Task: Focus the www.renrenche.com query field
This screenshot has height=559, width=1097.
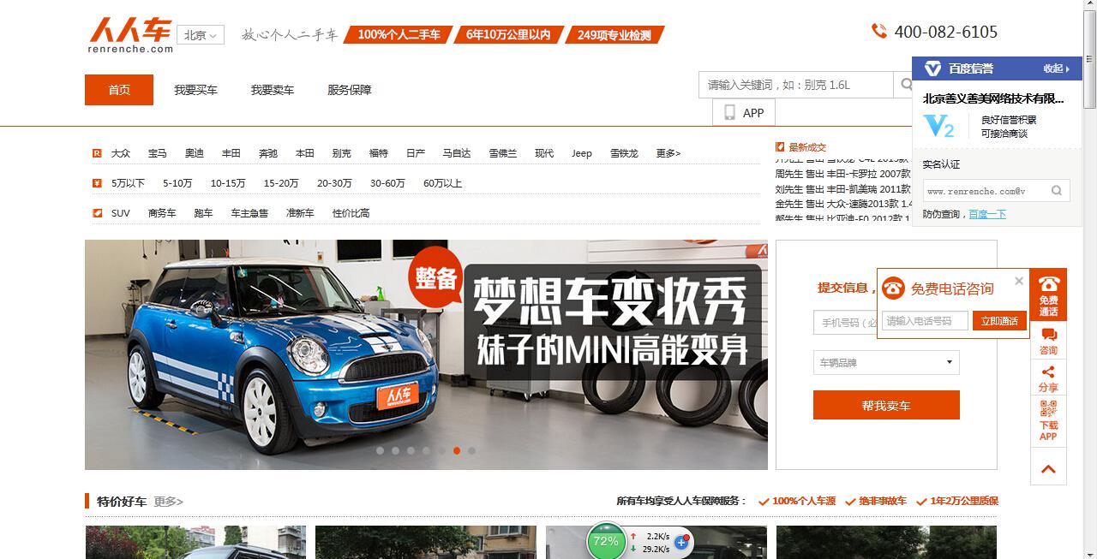Action: [x=984, y=191]
